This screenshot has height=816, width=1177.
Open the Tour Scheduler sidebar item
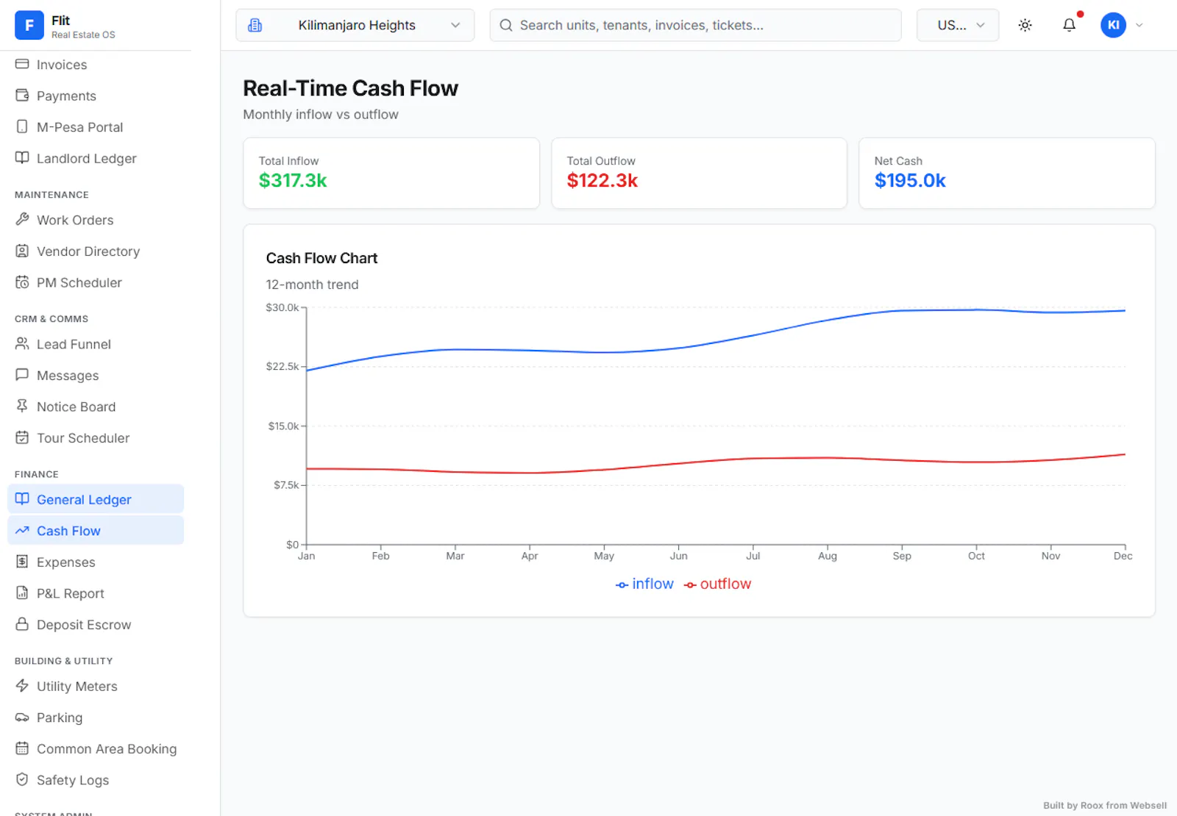(x=96, y=437)
